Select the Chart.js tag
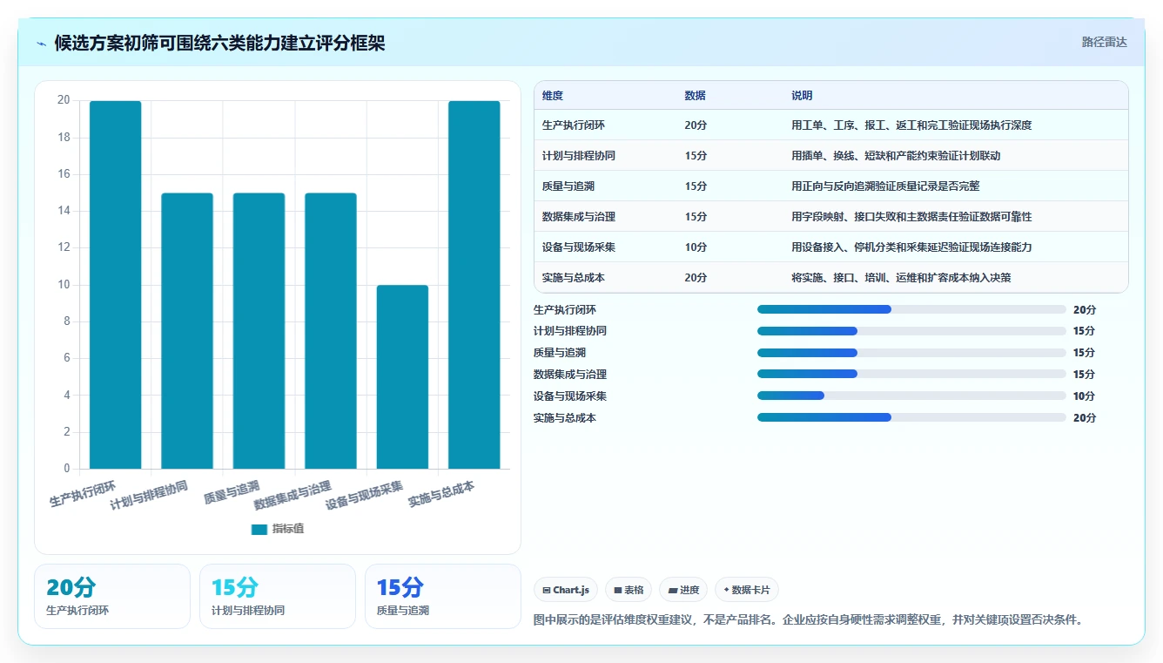The height and width of the screenshot is (663, 1163). point(566,590)
